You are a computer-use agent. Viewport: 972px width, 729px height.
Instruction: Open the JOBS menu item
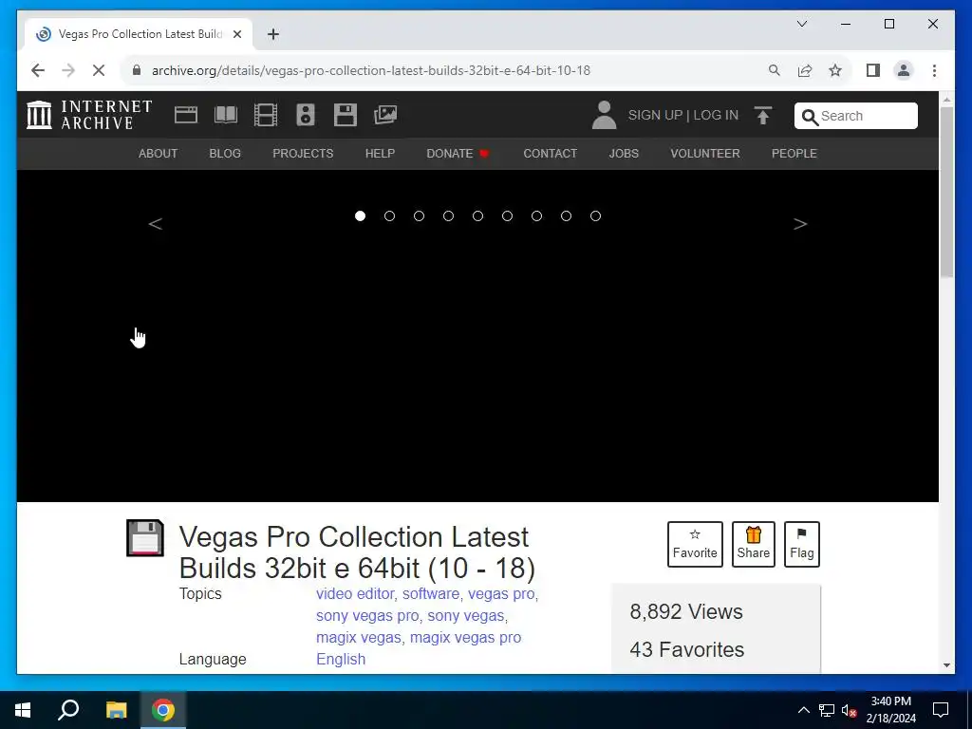tap(624, 153)
